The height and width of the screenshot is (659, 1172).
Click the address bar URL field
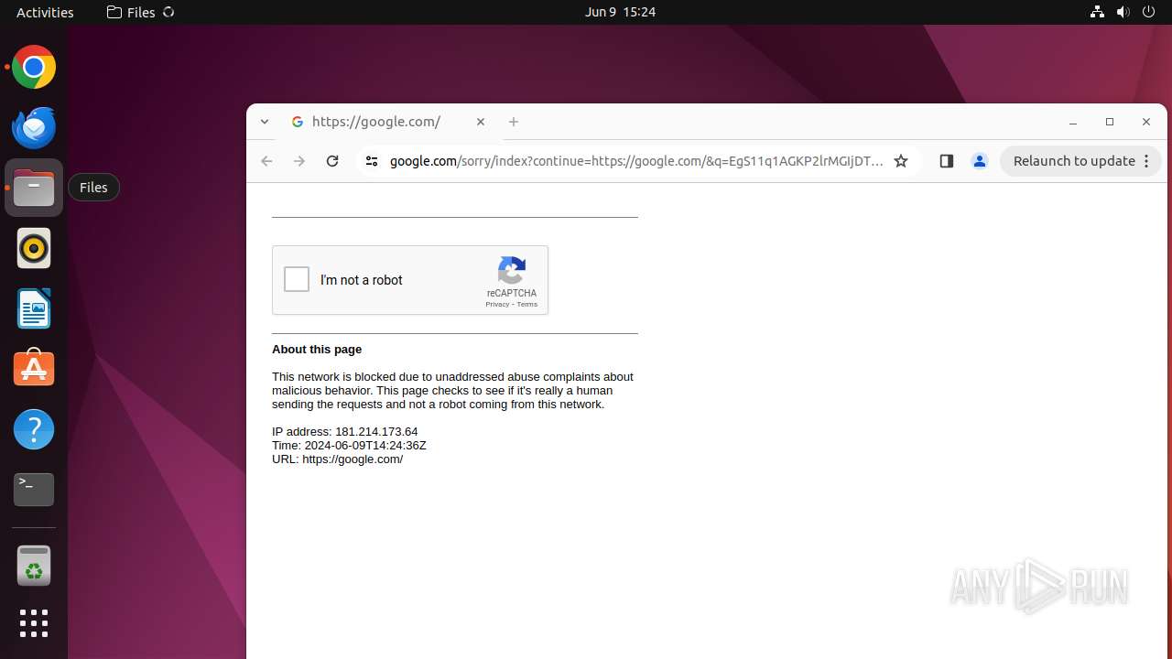point(636,161)
